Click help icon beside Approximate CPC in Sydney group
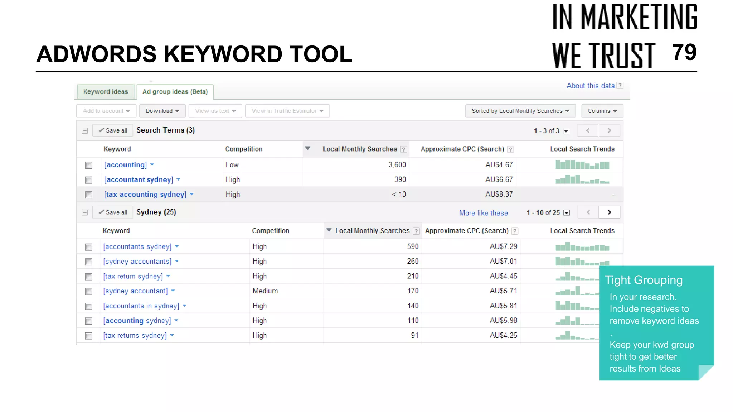The height and width of the screenshot is (412, 733). click(x=515, y=231)
